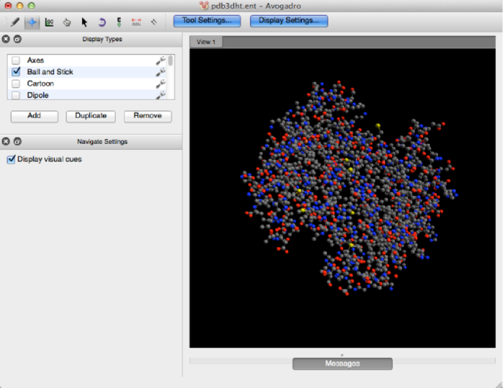Select the Measure ruler tool

pyautogui.click(x=136, y=22)
